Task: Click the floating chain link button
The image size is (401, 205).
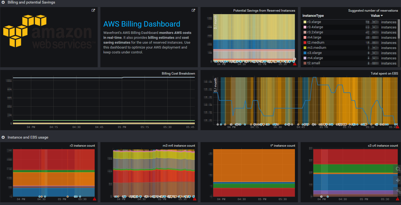Action: coord(398,191)
